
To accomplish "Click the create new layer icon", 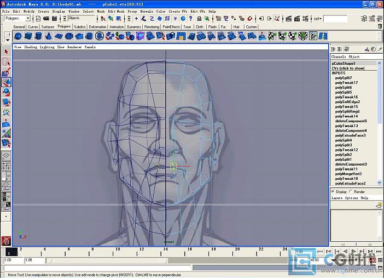I will 379,205.
